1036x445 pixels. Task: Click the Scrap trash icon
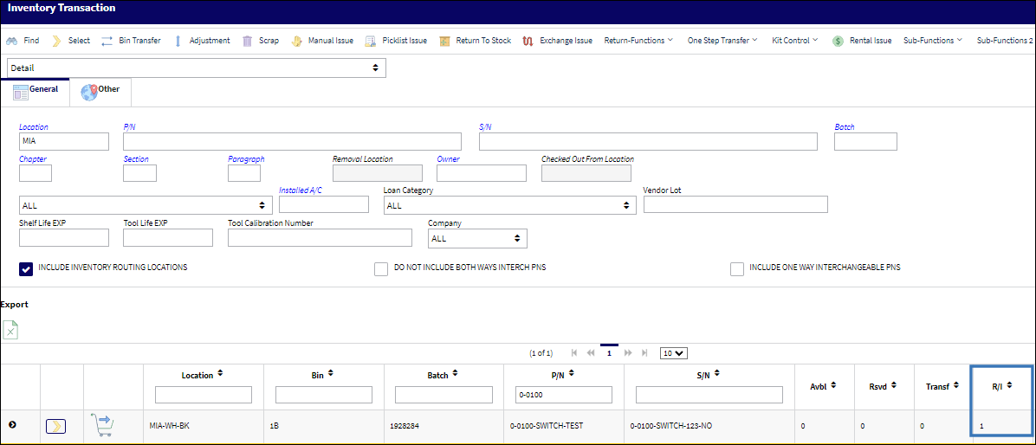pos(248,41)
